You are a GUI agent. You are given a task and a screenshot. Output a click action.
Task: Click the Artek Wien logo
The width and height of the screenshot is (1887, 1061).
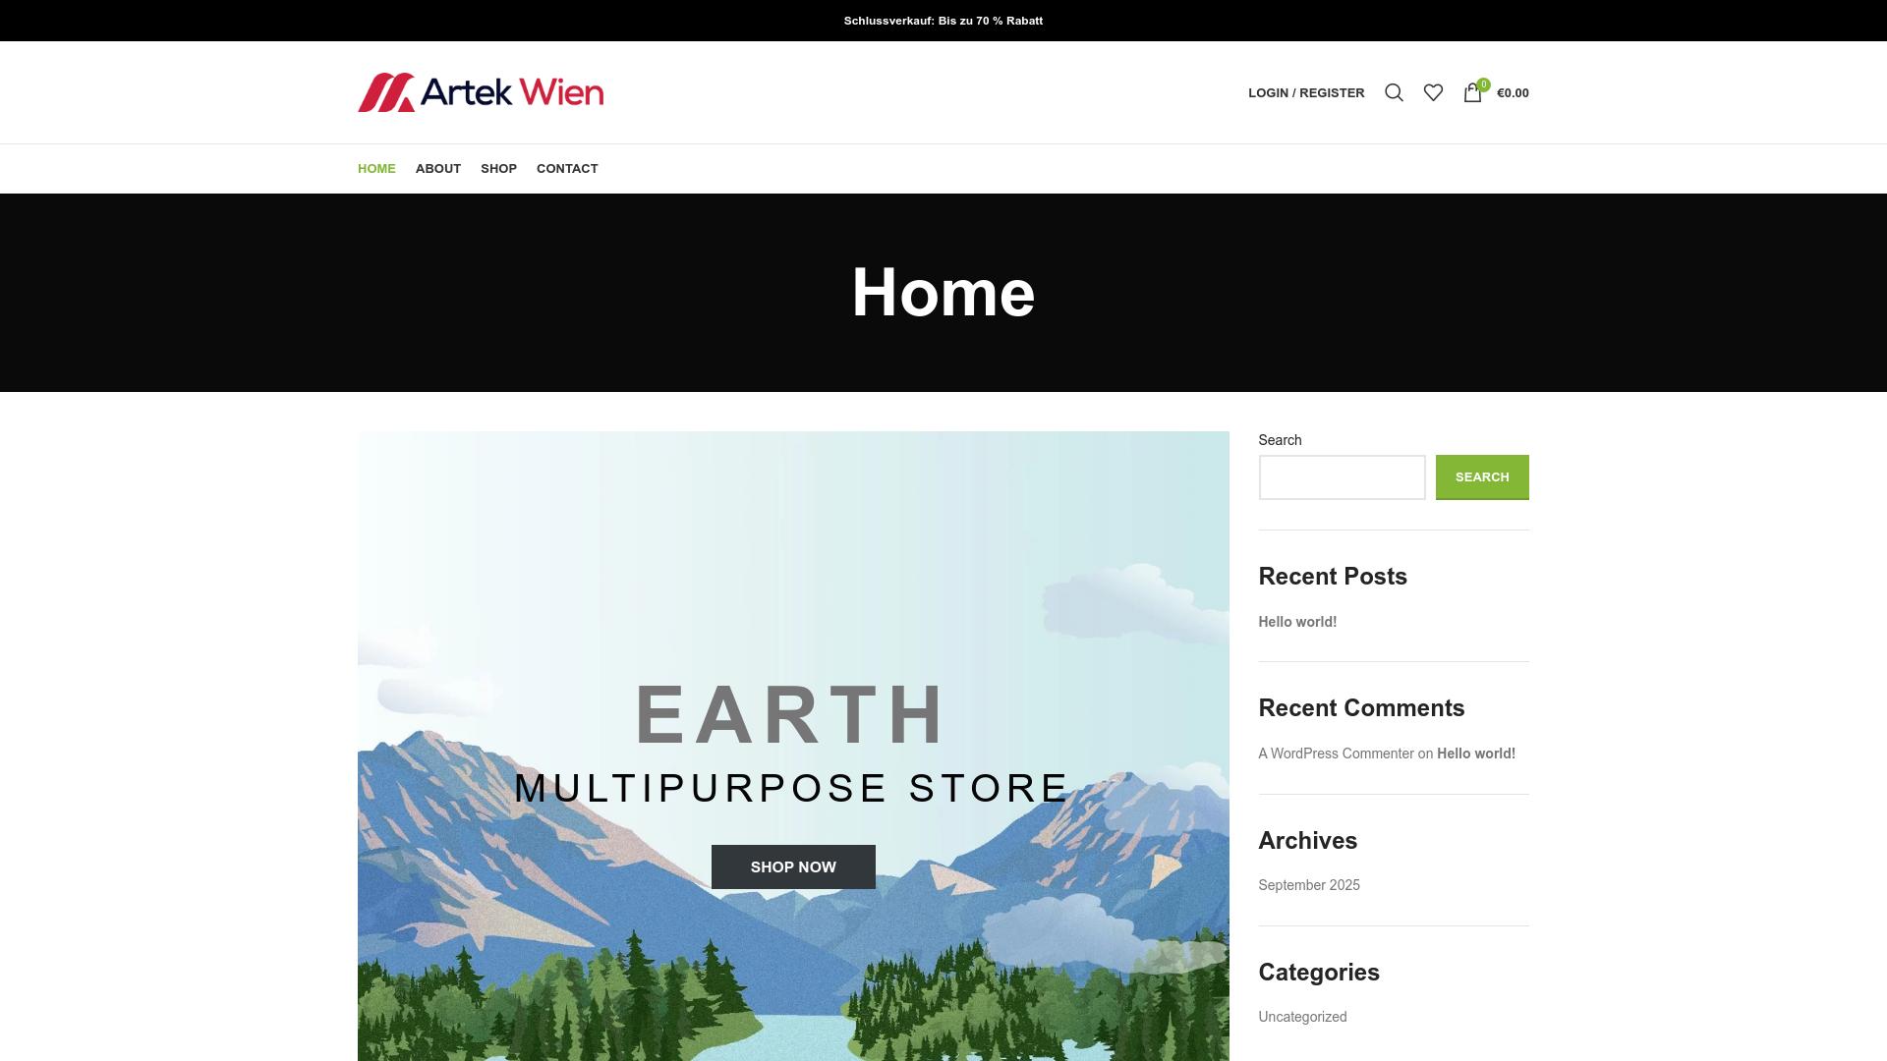point(481,92)
